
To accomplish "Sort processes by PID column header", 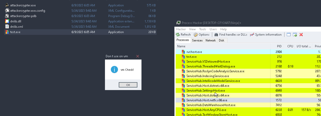I will (x=277, y=46).
